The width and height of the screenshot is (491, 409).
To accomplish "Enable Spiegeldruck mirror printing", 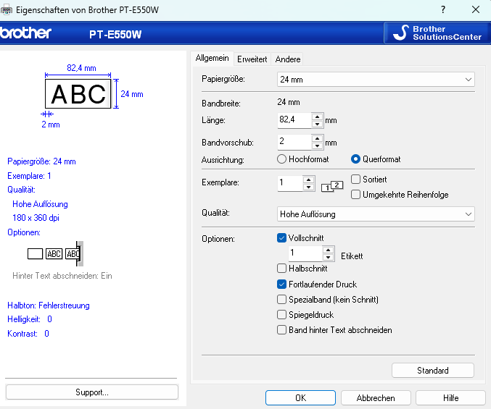I will pyautogui.click(x=282, y=315).
